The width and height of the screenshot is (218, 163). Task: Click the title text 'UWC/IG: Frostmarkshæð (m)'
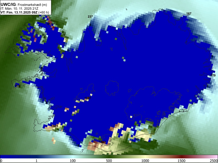[x=24, y=5]
